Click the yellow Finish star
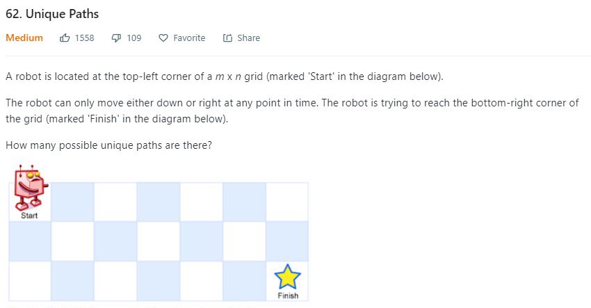Screen dimensions: 591x308 click(287, 276)
